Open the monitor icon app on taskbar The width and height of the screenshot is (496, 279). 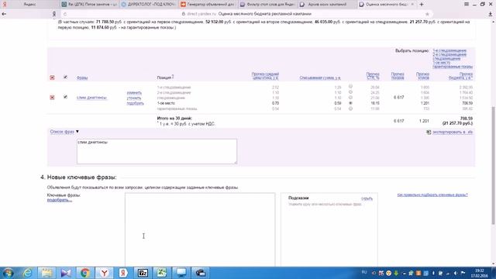tap(181, 273)
